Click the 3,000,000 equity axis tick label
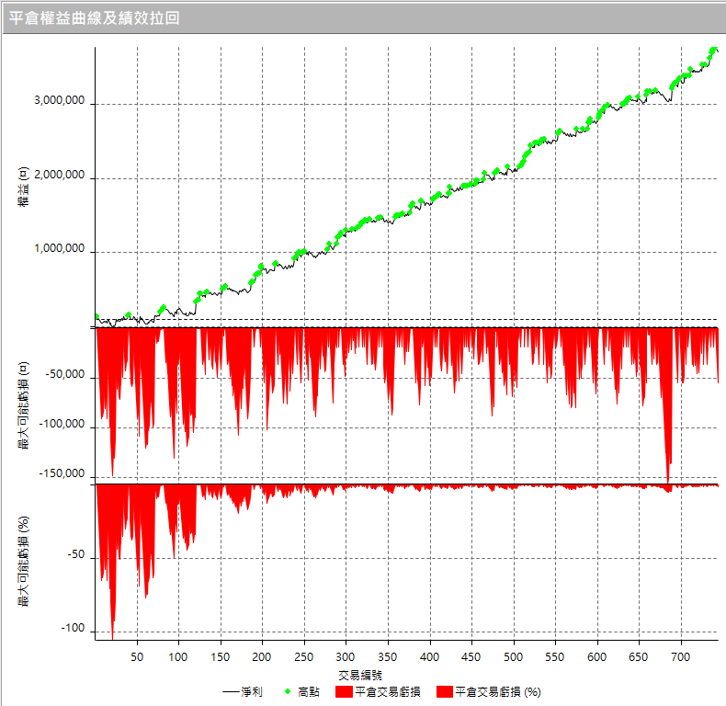The image size is (726, 706). 60,102
